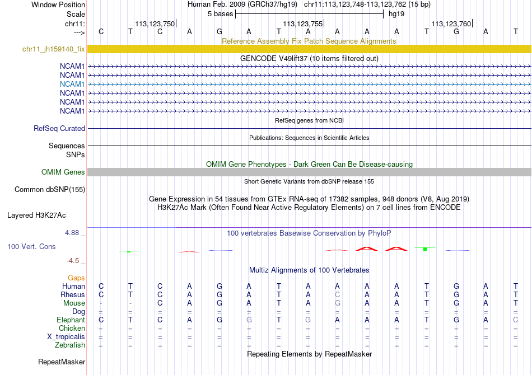Click the chr11_jh159140_fix track label
Image resolution: width=532 pixels, height=375 pixels.
pyautogui.click(x=53, y=49)
